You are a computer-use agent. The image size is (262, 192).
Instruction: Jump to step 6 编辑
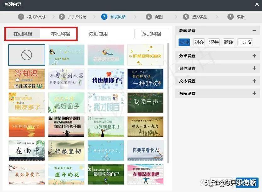236,17
